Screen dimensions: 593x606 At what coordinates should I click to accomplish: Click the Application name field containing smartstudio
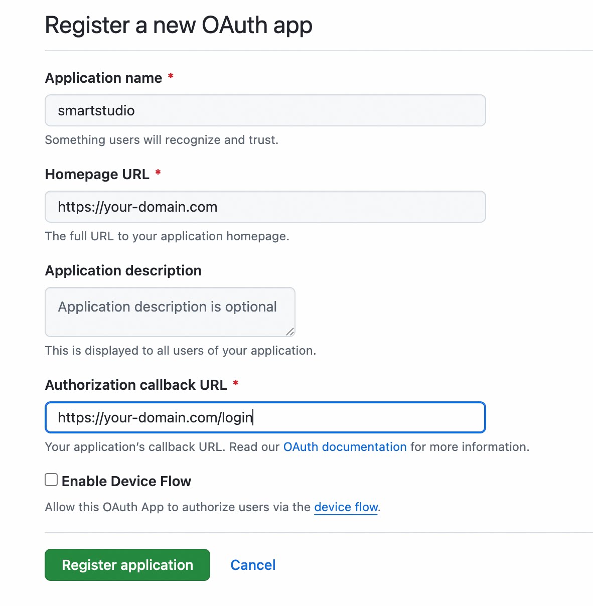click(x=265, y=110)
